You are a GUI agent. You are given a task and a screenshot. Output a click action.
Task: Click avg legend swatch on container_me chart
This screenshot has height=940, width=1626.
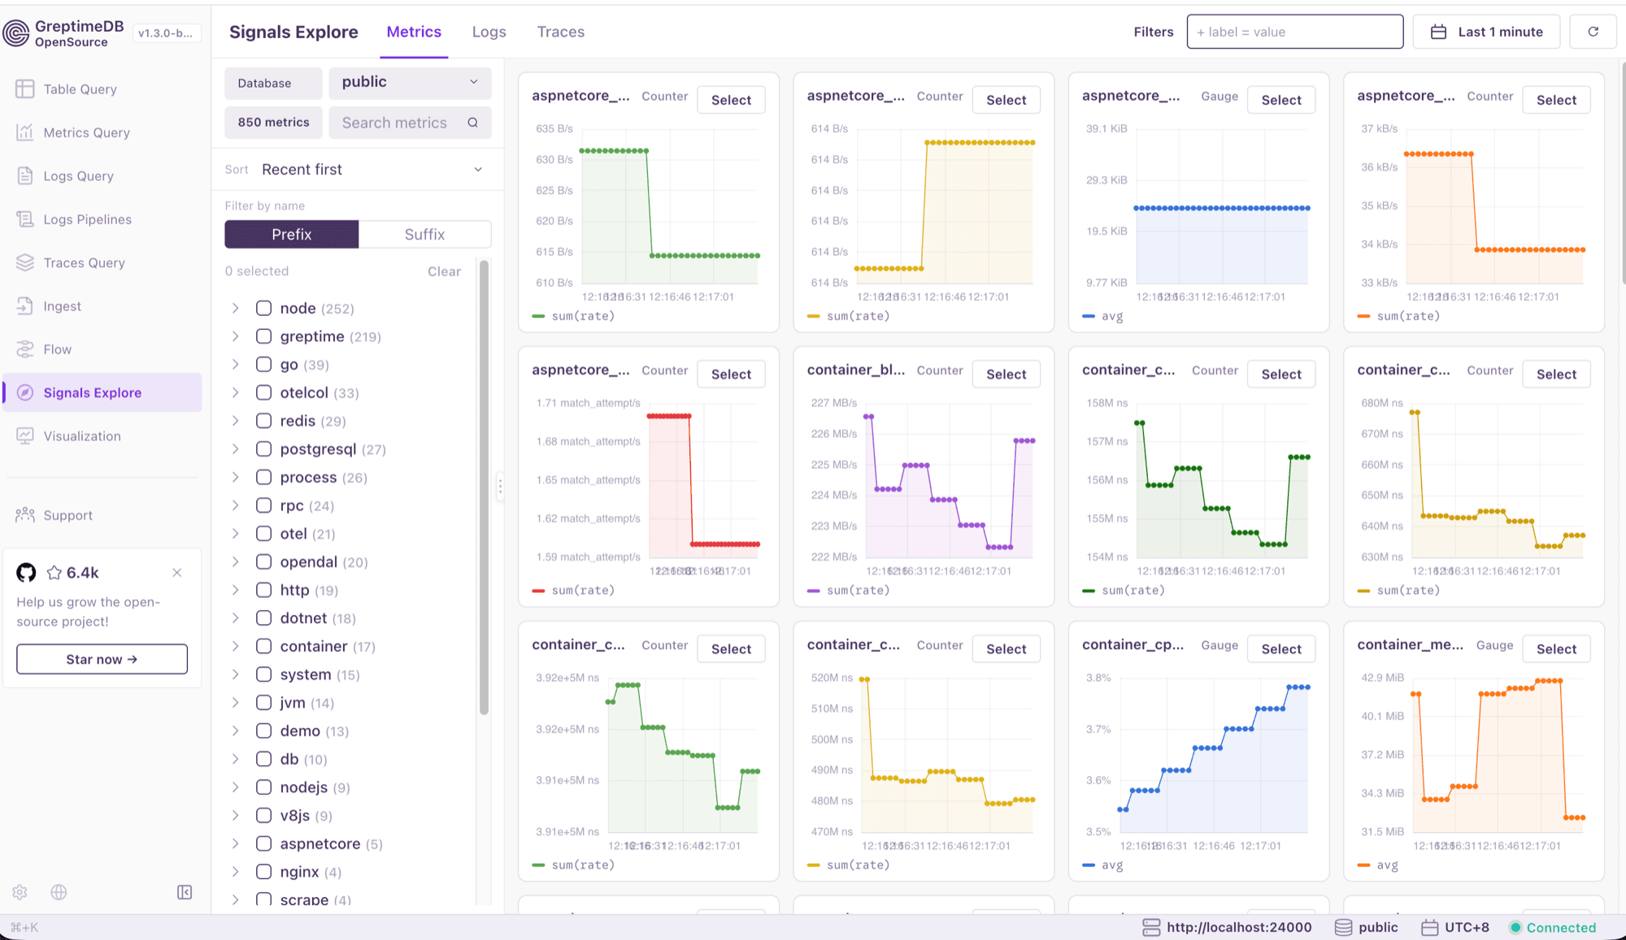(x=1363, y=865)
